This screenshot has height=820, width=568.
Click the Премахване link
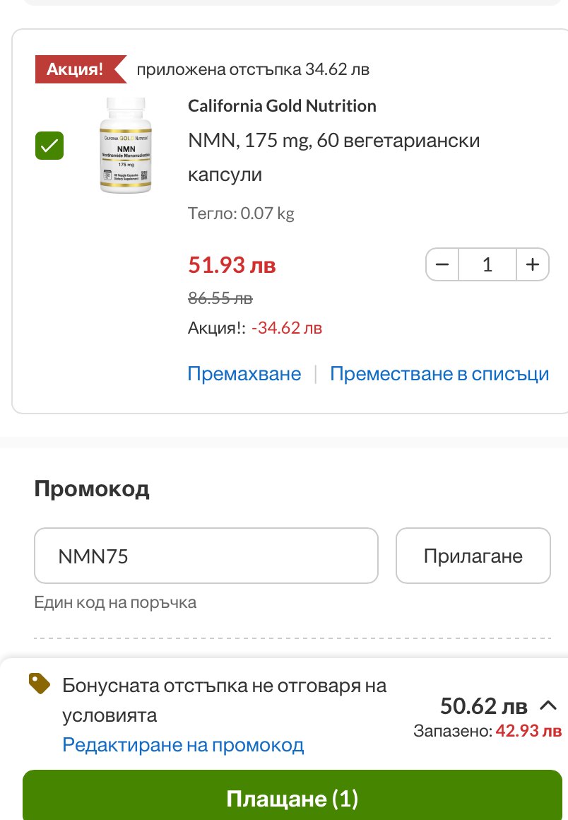[244, 373]
